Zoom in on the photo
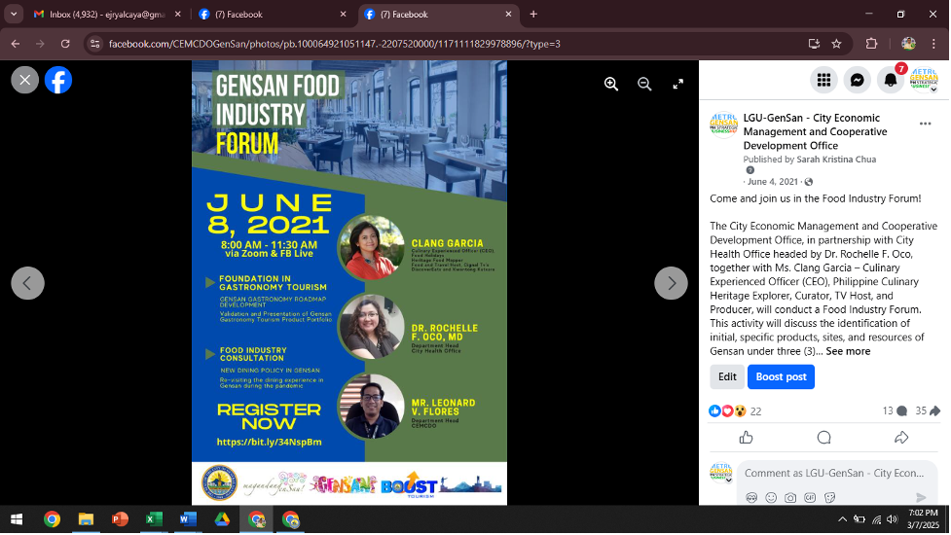The height and width of the screenshot is (535, 951). 611,85
